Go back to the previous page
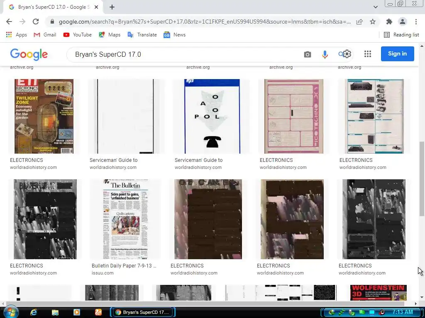This screenshot has height=318, width=425. (x=9, y=22)
